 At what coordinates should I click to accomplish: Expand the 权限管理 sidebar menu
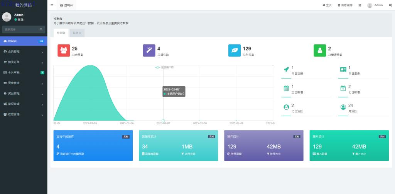coord(24,114)
